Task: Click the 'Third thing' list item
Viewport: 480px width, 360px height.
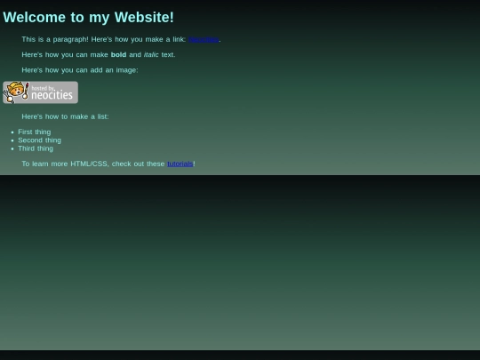Action: tap(36, 148)
